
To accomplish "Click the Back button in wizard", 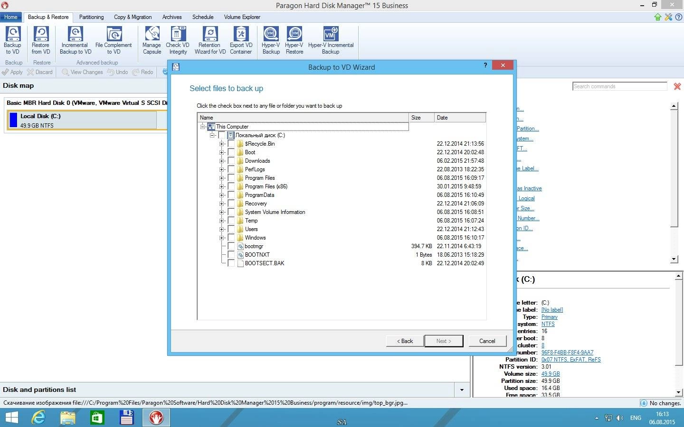I will click(405, 341).
